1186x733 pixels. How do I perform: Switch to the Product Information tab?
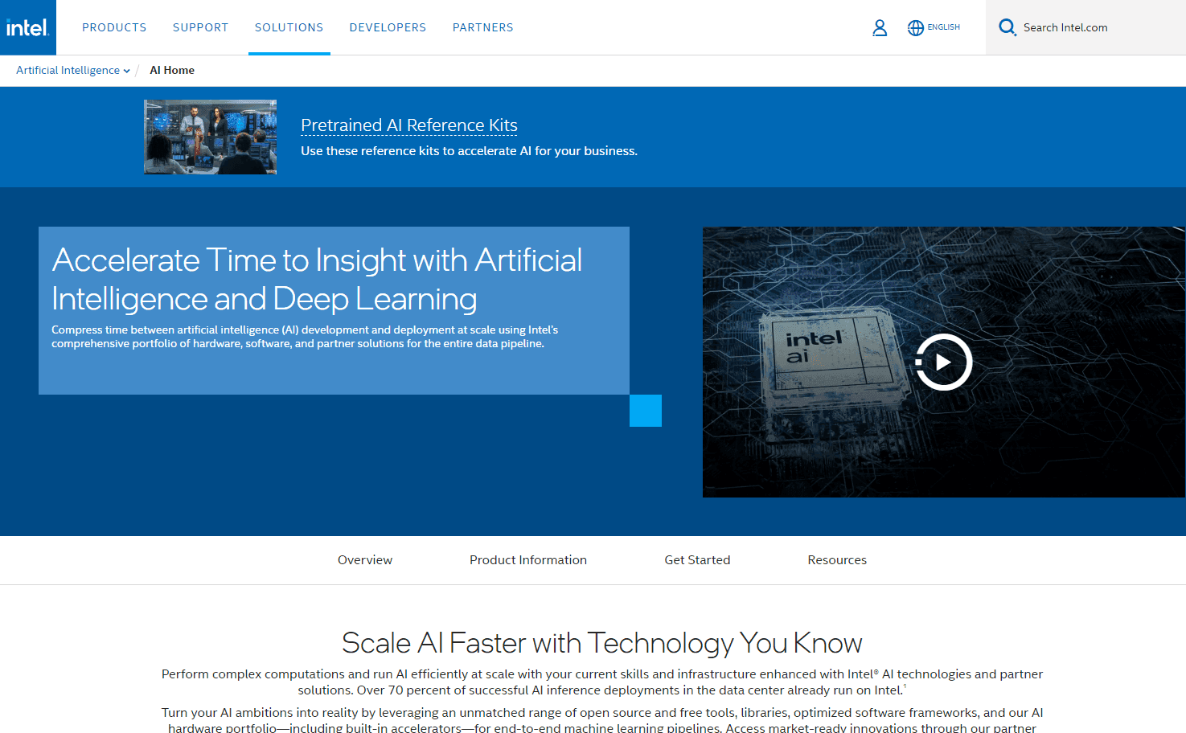point(528,560)
